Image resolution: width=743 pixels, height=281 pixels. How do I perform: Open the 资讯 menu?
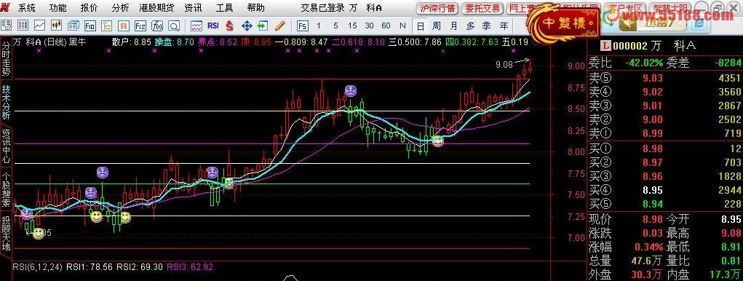[192, 8]
